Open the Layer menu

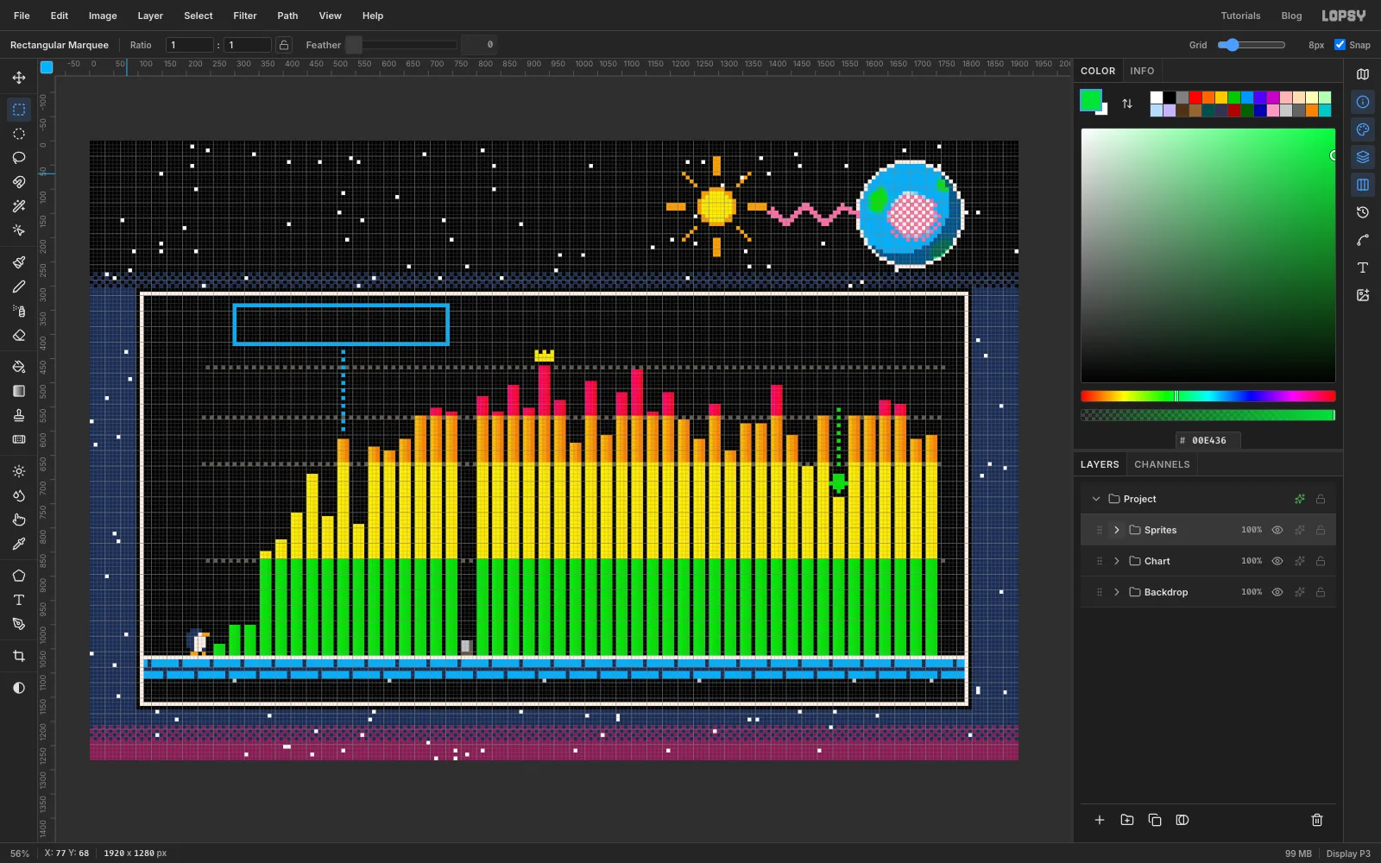pos(150,16)
